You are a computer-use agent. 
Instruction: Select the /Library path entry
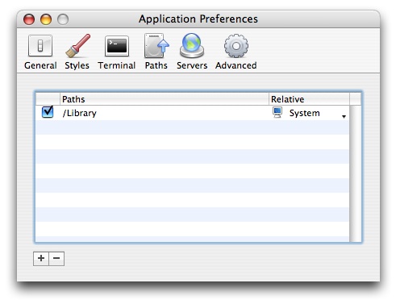point(79,113)
